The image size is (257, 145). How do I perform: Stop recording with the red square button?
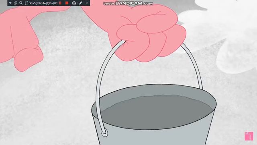pyautogui.click(x=67, y=3)
